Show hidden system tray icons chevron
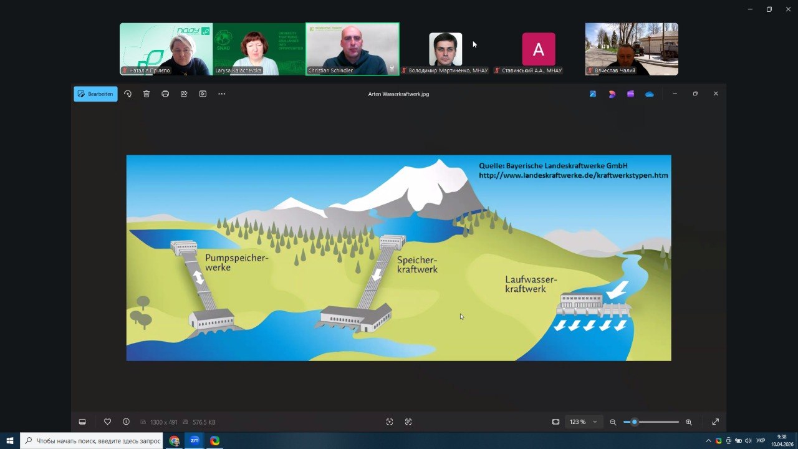The width and height of the screenshot is (798, 449). (x=709, y=441)
